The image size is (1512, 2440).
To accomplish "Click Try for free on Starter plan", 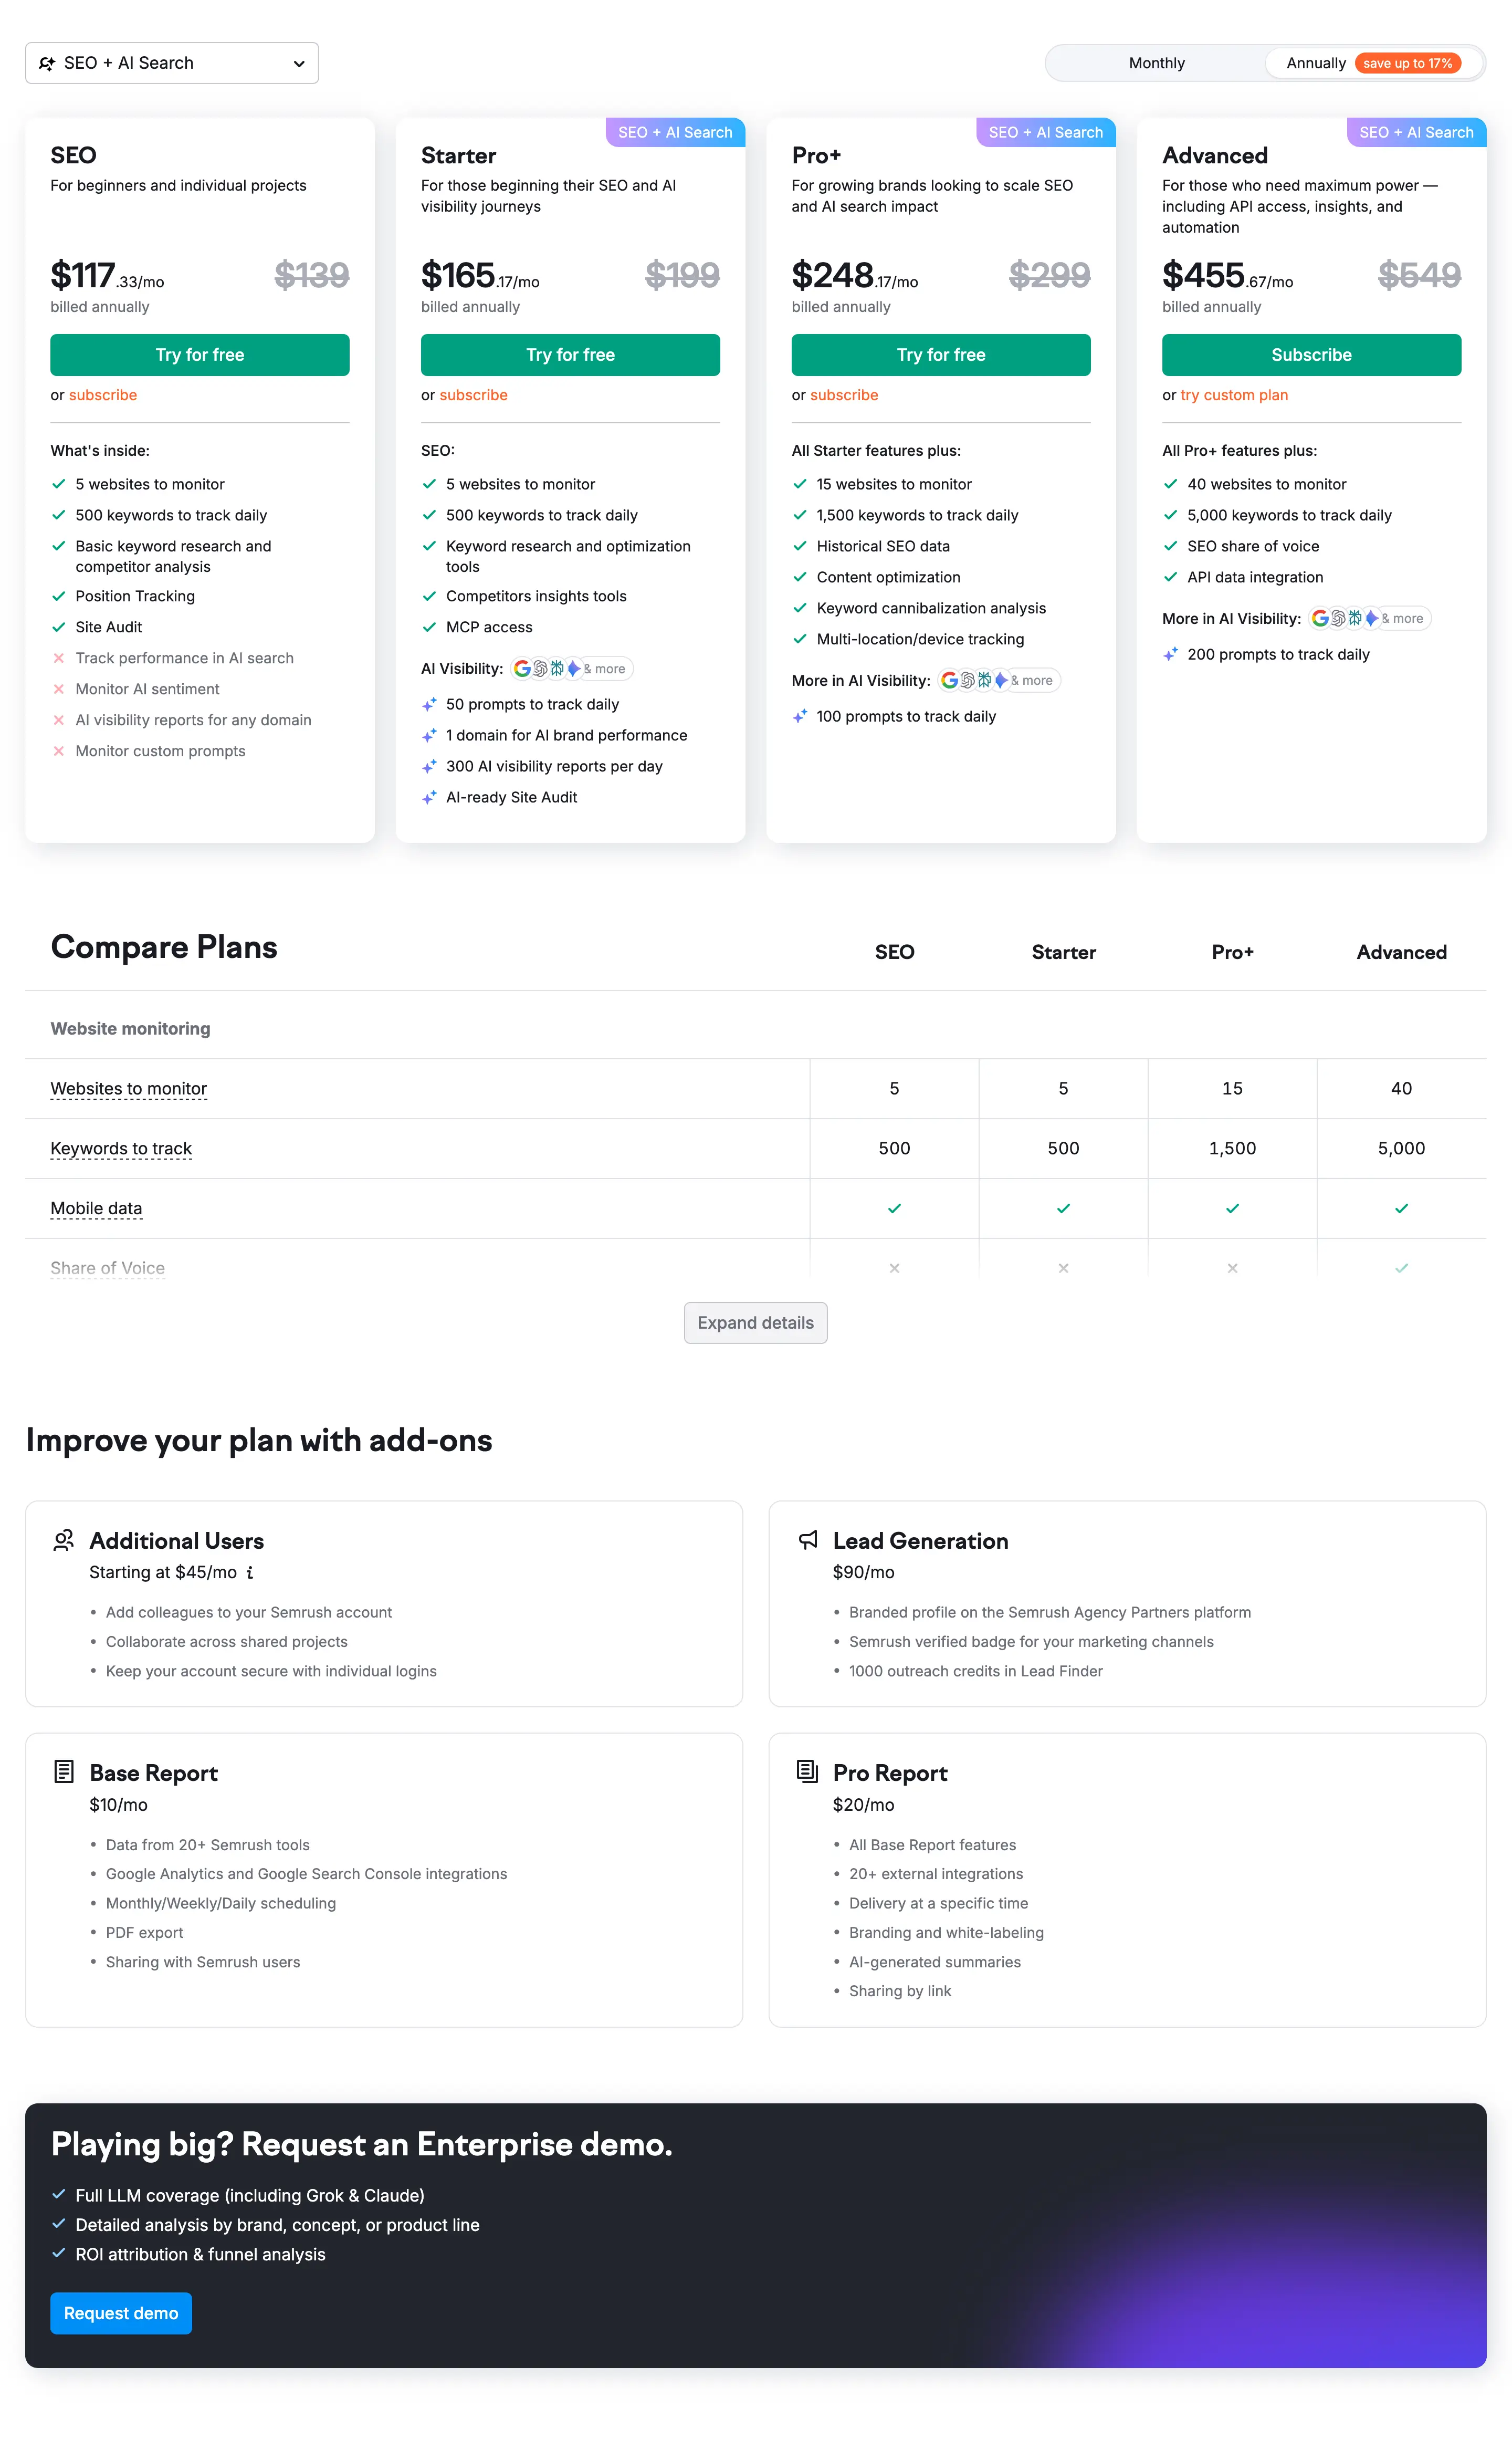I will tap(570, 355).
